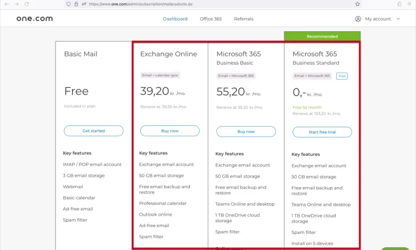This screenshot has height=250, width=416.
Task: Open the Dashboard nav tab
Action: 175,19
